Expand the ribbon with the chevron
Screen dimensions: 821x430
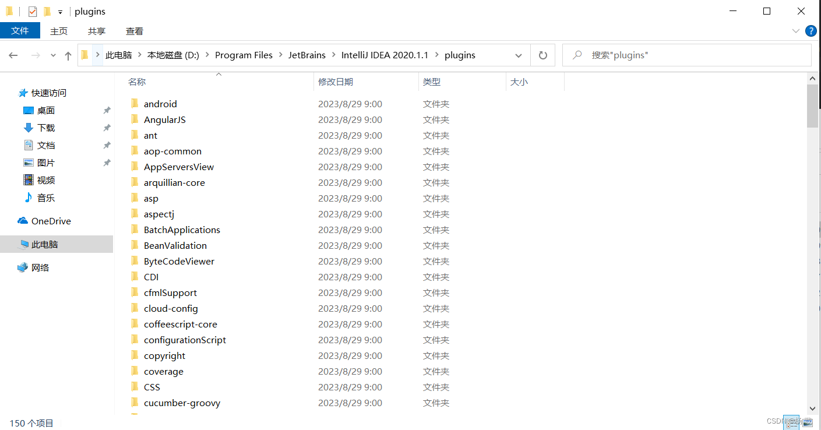coord(796,31)
